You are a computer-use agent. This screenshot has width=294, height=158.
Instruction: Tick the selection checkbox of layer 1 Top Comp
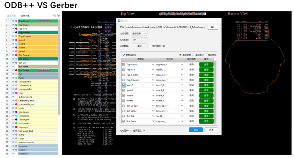(x=10, y=21)
